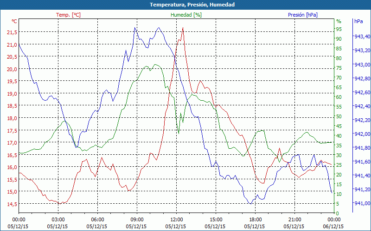
Task: Click humidity axis value '75'
Action: coord(339,68)
